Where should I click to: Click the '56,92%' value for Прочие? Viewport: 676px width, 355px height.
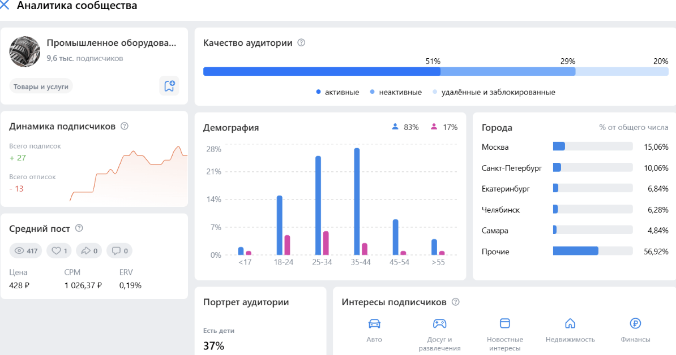point(656,252)
